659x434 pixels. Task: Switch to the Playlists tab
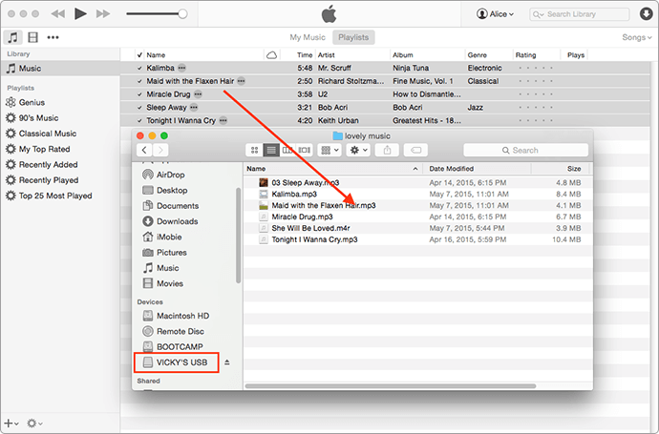coord(353,37)
